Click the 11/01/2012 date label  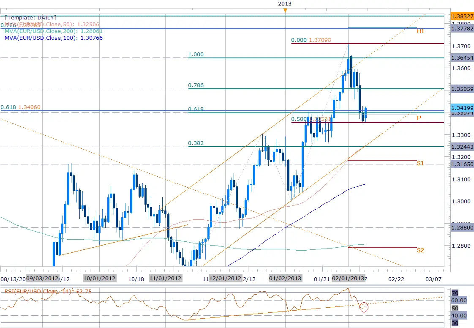coord(165,278)
